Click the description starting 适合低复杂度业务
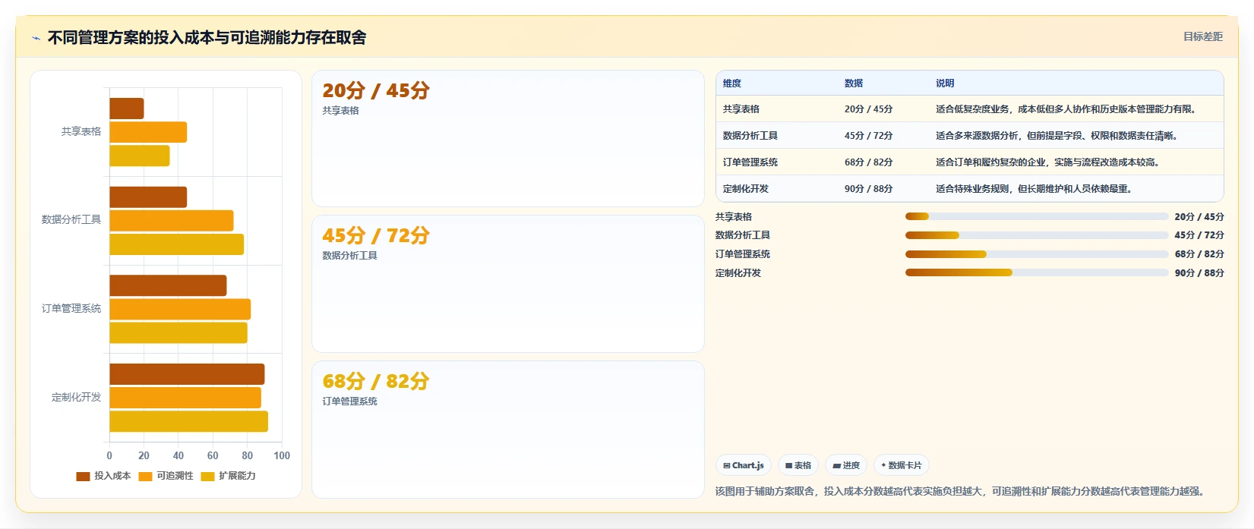 pyautogui.click(x=1068, y=109)
